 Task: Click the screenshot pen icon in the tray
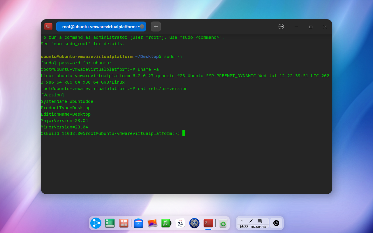pyautogui.click(x=251, y=221)
